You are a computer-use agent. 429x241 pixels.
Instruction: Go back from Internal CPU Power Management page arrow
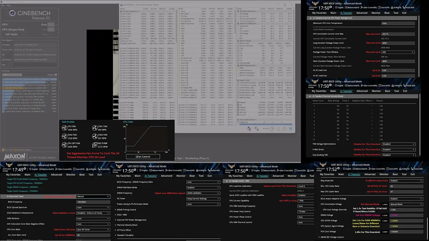pos(311,18)
